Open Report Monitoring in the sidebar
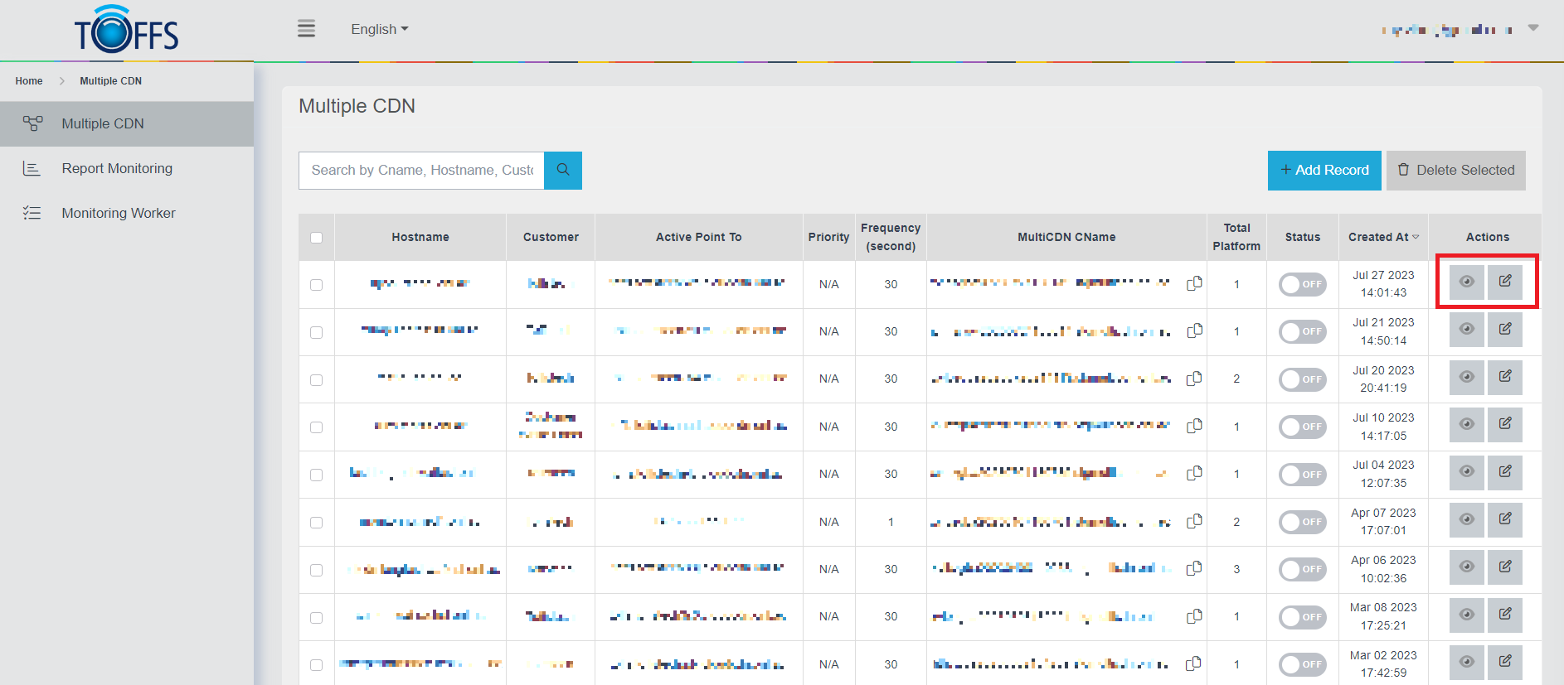1564x685 pixels. [117, 168]
